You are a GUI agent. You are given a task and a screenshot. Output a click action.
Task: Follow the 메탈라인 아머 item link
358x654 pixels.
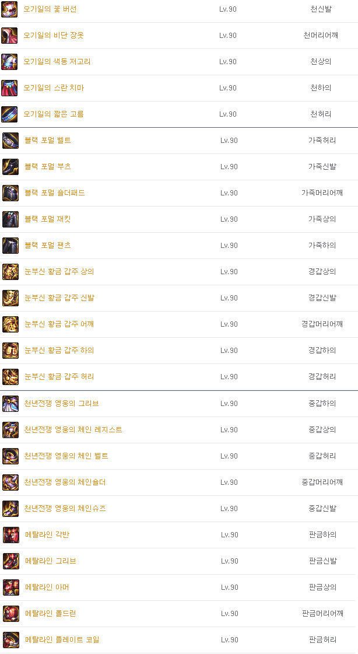click(x=47, y=587)
